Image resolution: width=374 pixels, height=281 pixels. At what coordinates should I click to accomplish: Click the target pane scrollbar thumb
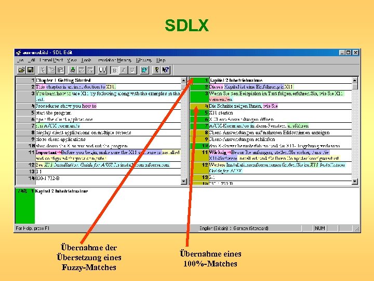point(355,86)
